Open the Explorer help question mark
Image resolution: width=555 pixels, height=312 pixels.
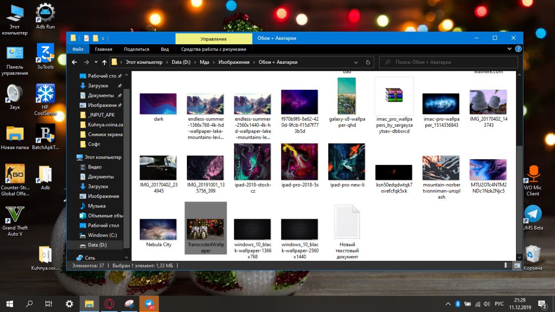518,49
